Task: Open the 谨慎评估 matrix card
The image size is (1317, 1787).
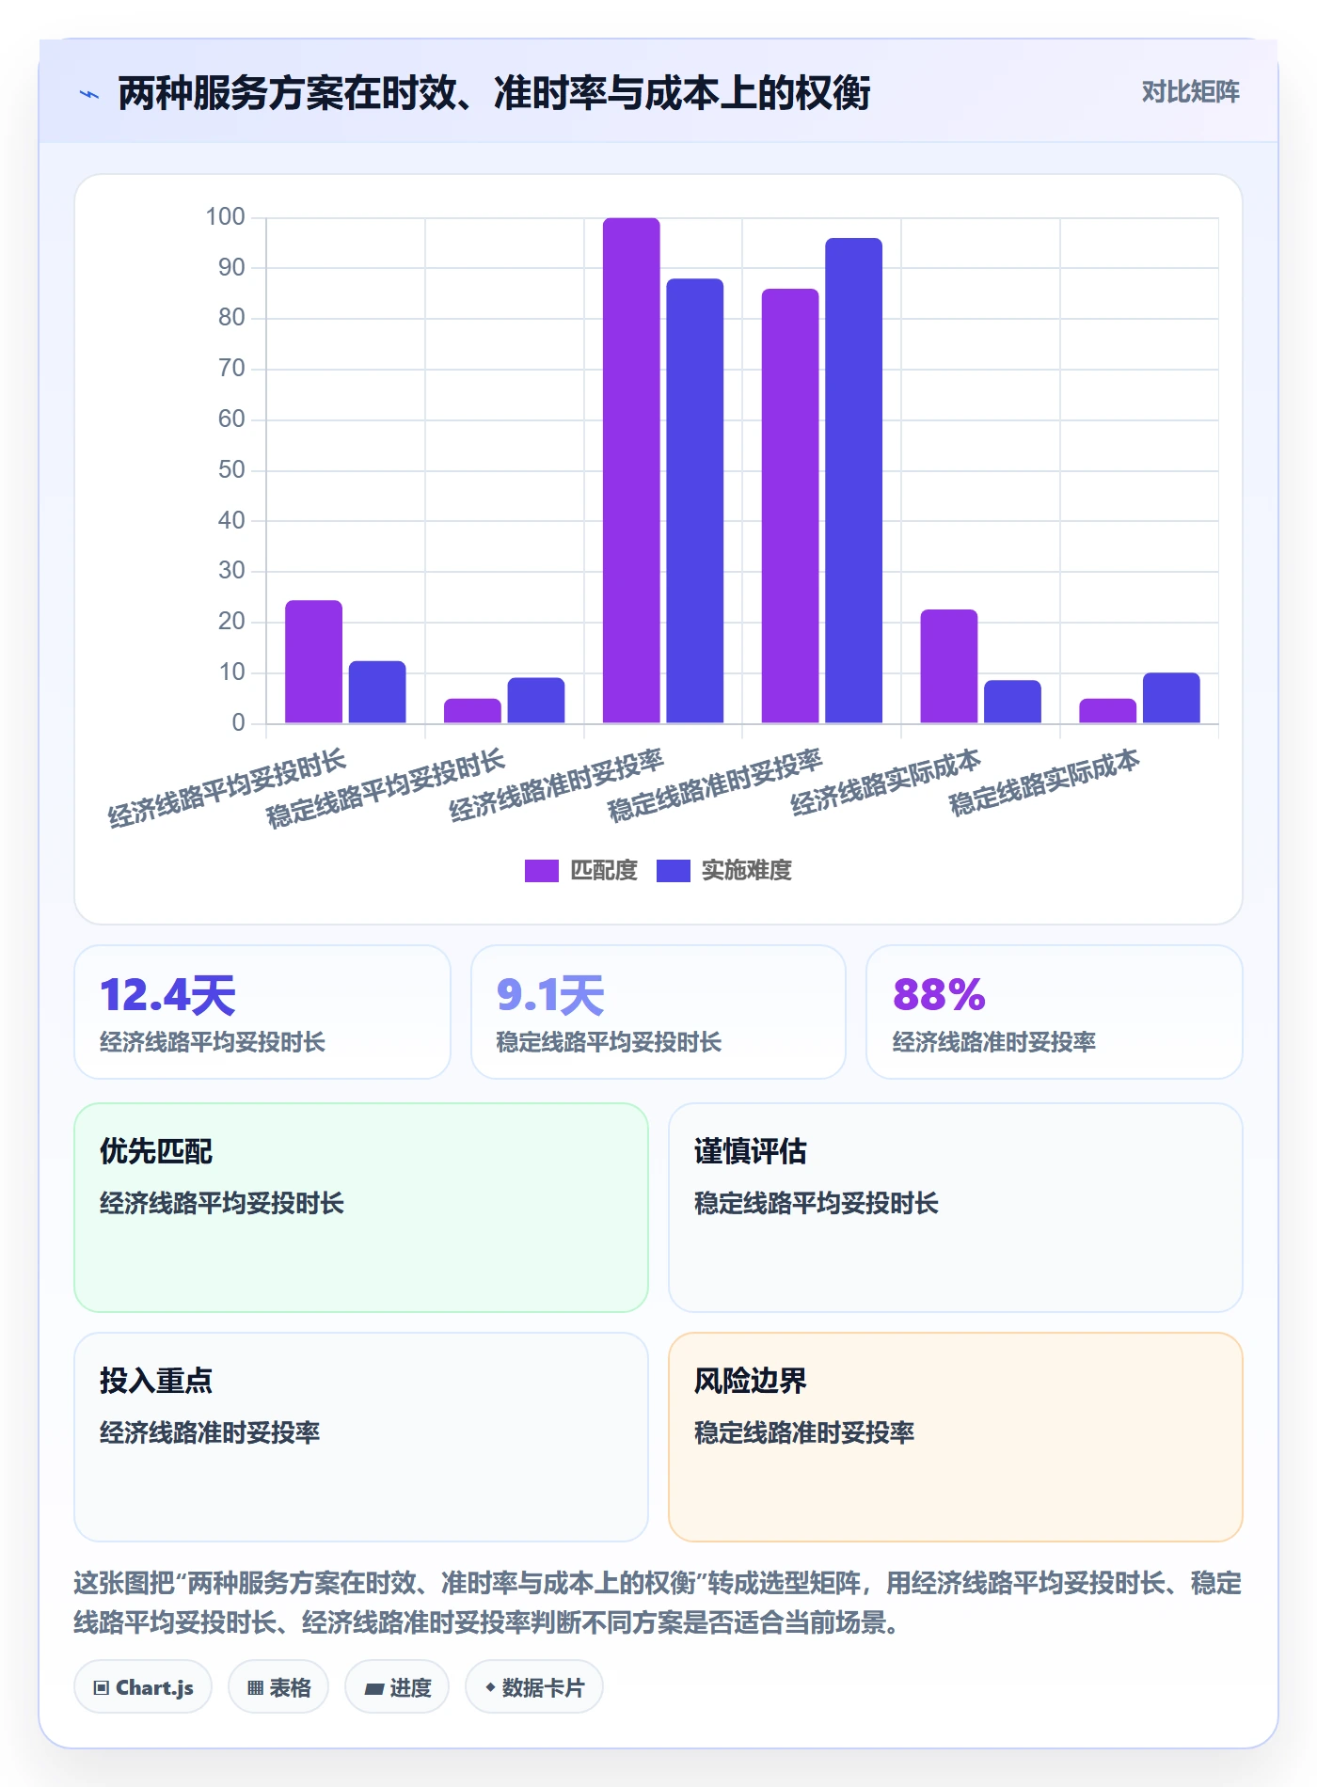Action: (956, 1208)
